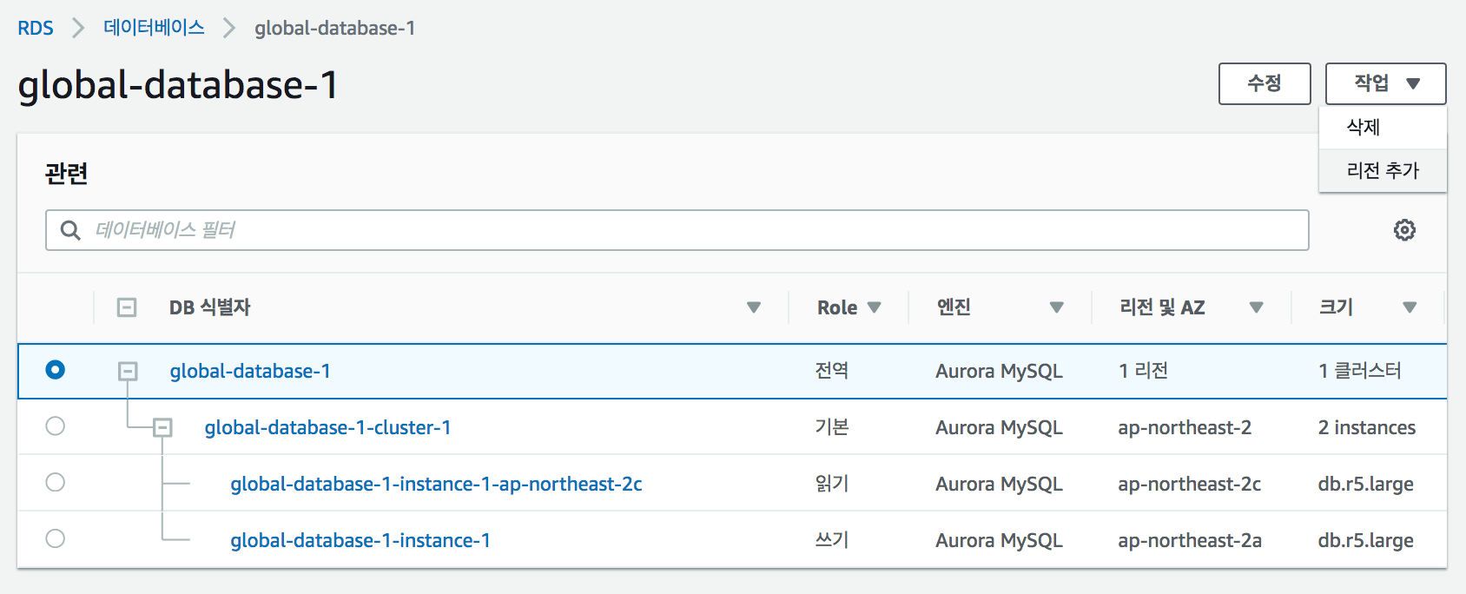Sort by DB 식별자 column arrow
This screenshot has width=1466, height=594.
pyautogui.click(x=754, y=307)
